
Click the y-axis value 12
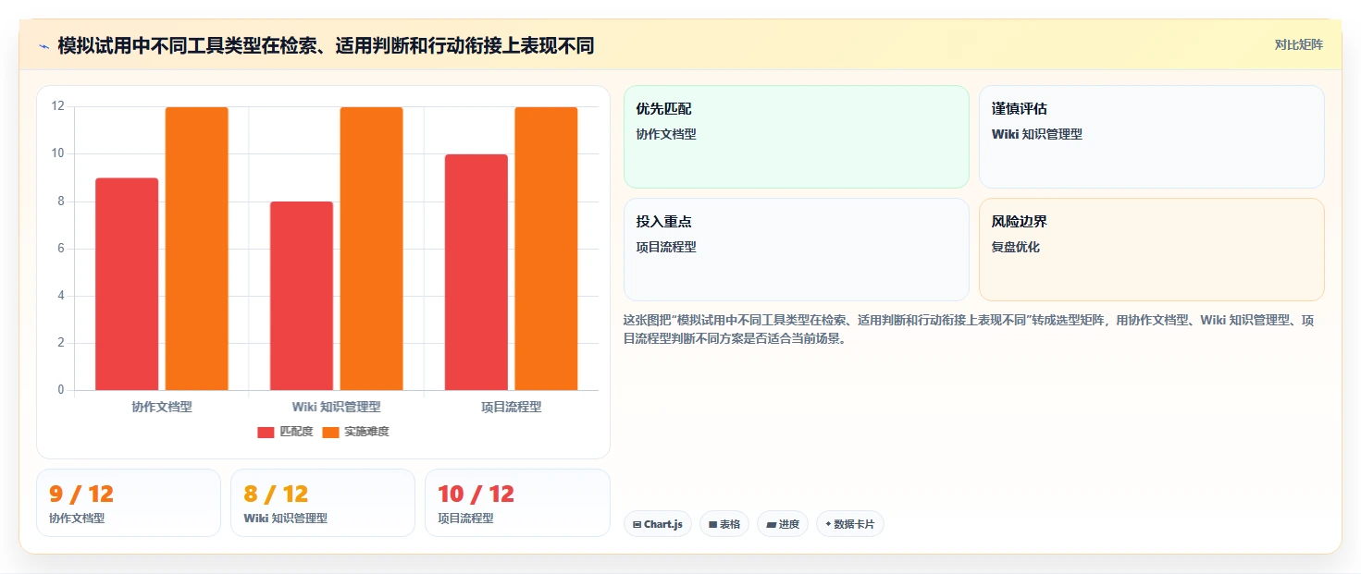pyautogui.click(x=58, y=106)
